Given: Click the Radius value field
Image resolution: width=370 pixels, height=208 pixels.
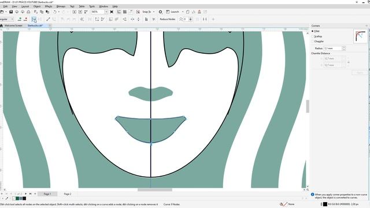Looking at the screenshot, I should 332,49.
